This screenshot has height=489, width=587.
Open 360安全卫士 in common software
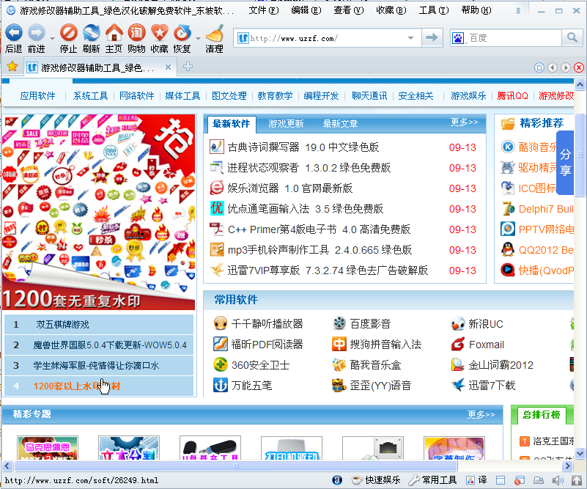(260, 365)
